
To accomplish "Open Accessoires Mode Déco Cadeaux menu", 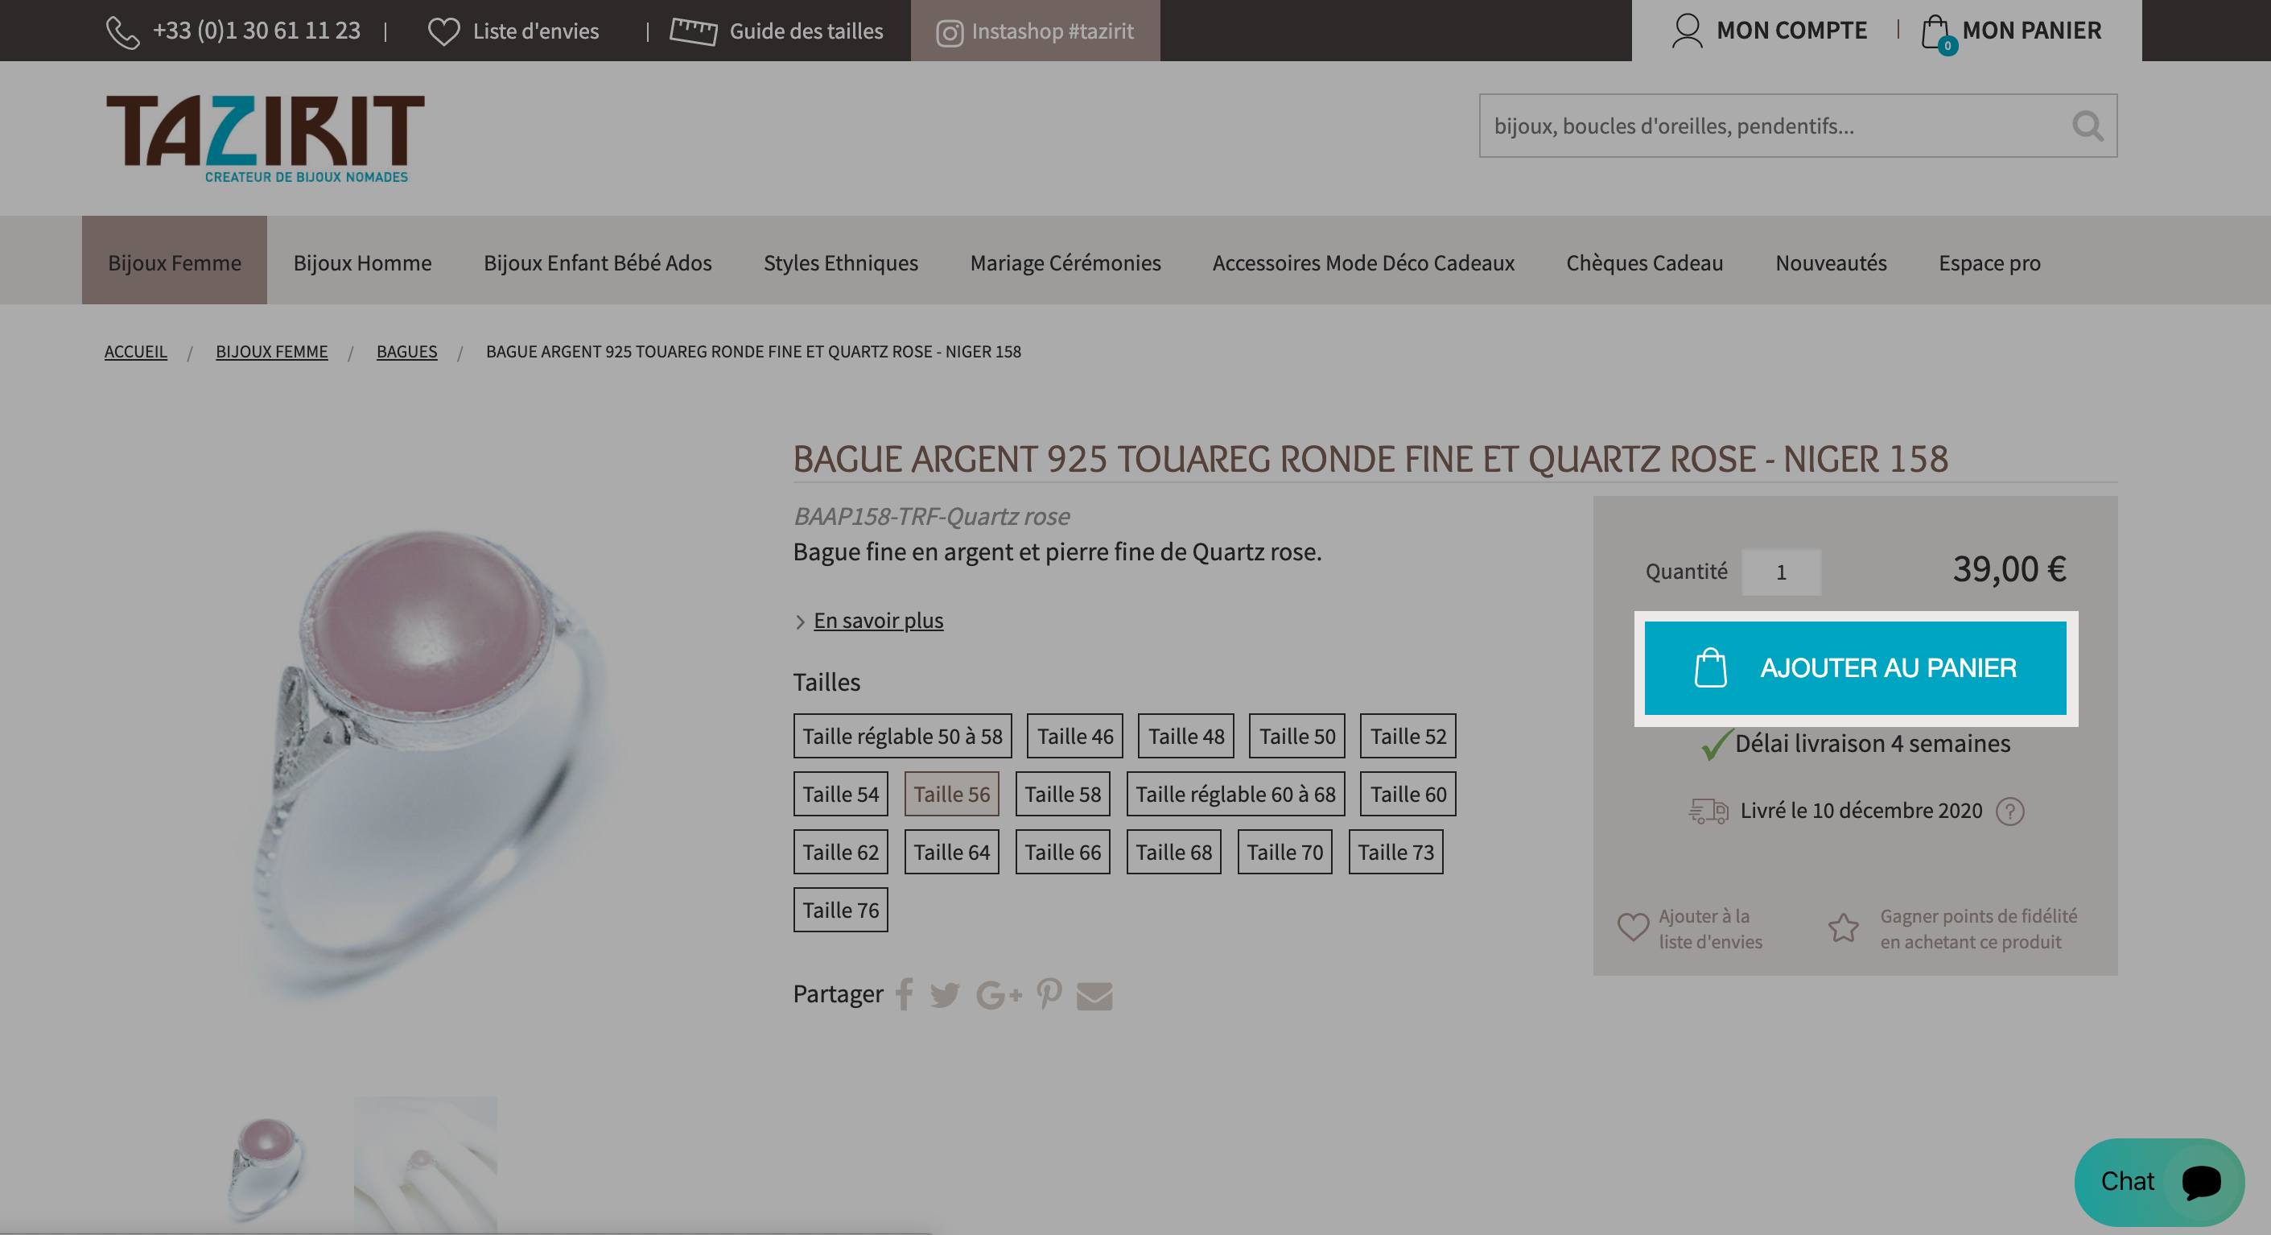I will [x=1363, y=262].
